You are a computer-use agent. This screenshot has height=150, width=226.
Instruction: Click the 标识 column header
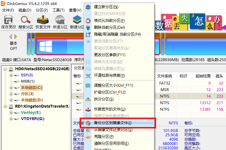[183, 76]
